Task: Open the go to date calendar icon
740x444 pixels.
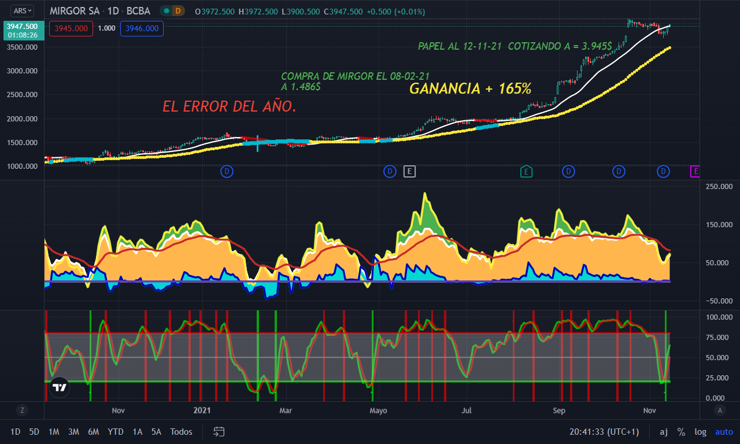Action: pyautogui.click(x=219, y=431)
